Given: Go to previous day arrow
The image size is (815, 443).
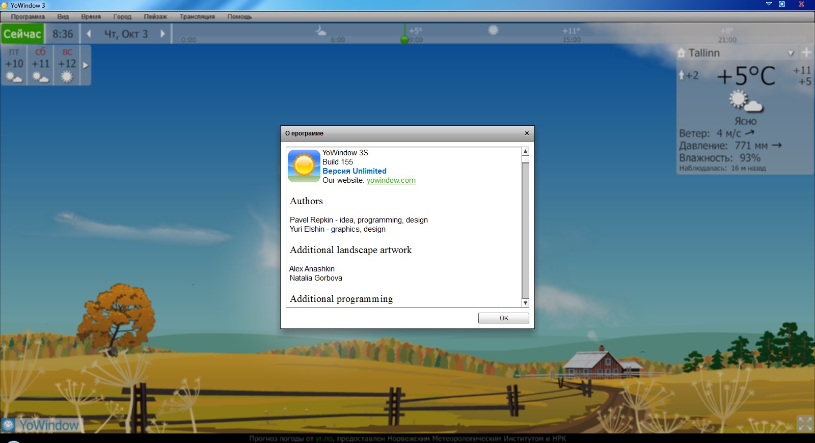Looking at the screenshot, I should 89,34.
